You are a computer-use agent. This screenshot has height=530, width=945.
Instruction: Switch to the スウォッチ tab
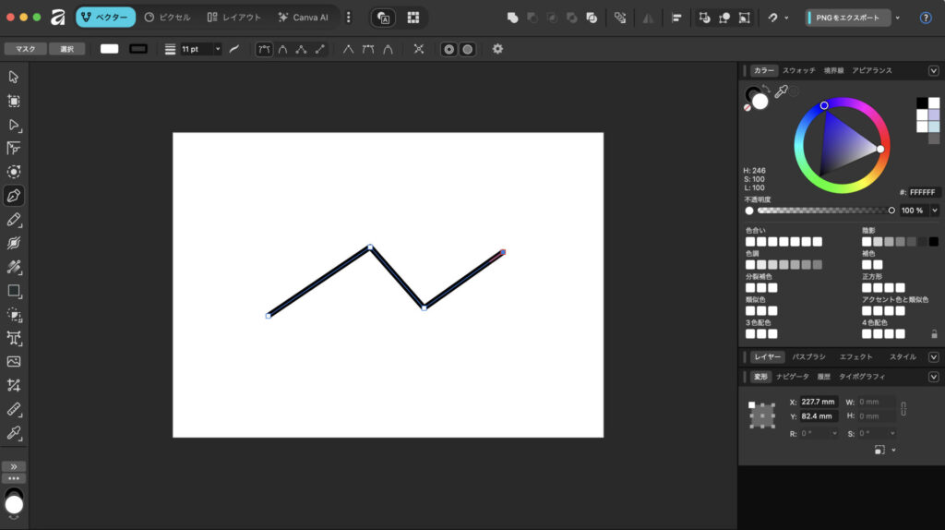point(799,71)
